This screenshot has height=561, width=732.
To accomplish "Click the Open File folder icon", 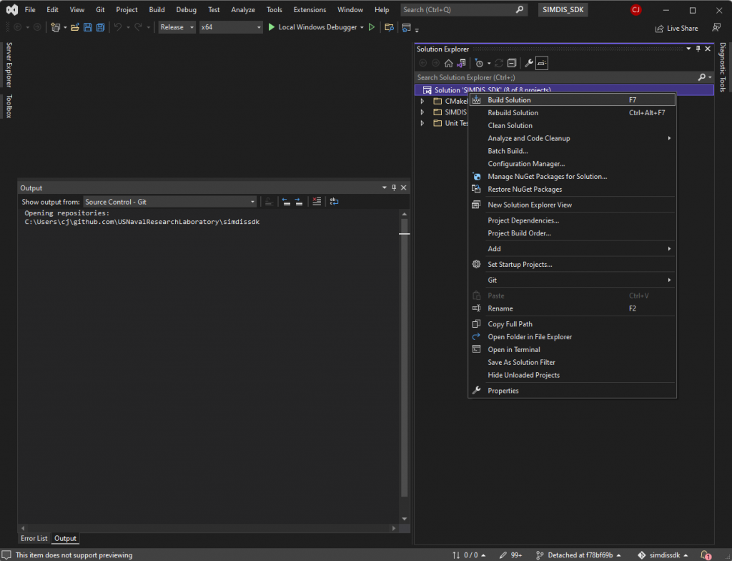I will pos(74,28).
